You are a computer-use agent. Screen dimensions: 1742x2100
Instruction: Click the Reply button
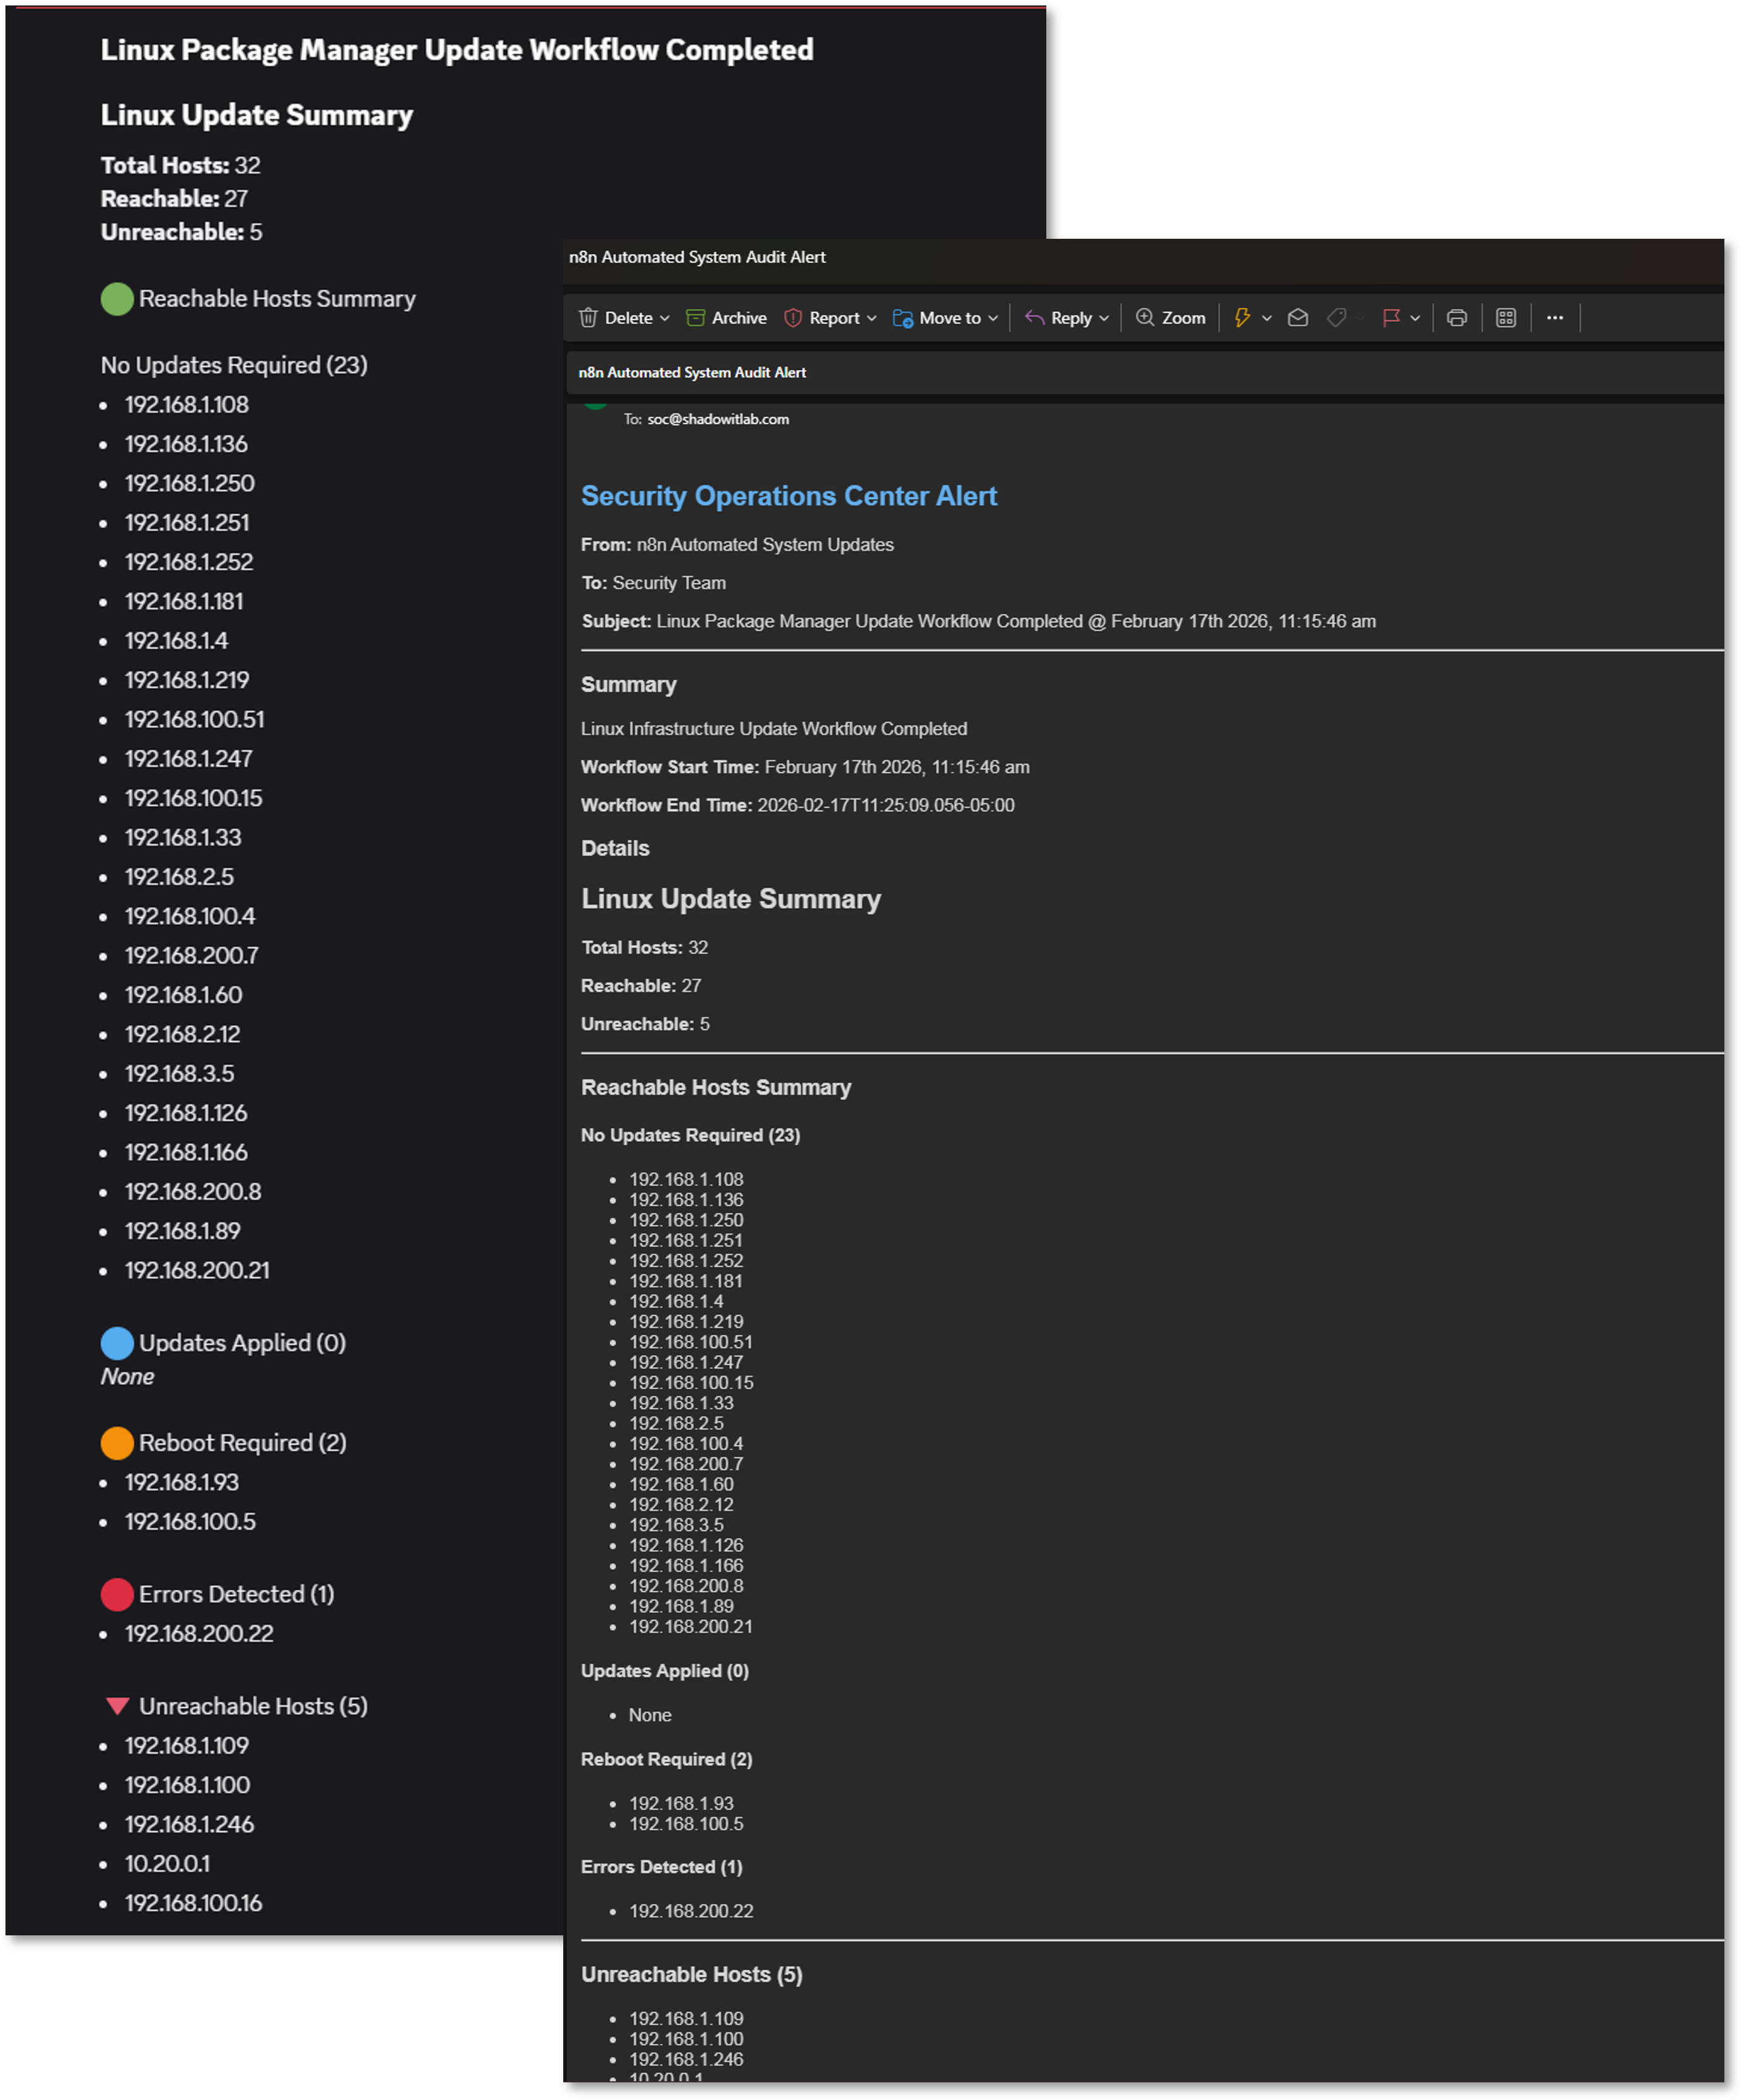tap(1066, 318)
